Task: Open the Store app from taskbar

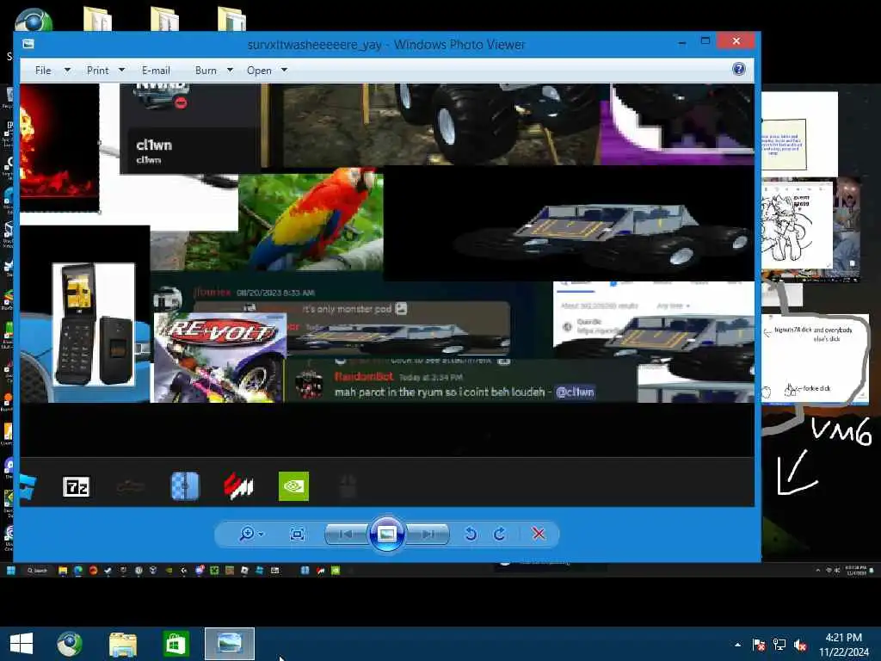Action: pyautogui.click(x=176, y=644)
